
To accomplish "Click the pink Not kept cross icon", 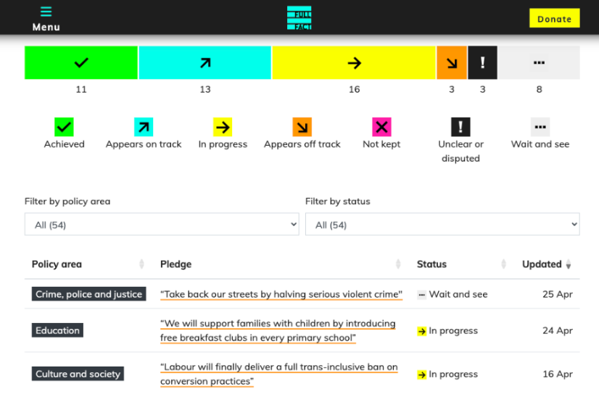I will pos(381,127).
